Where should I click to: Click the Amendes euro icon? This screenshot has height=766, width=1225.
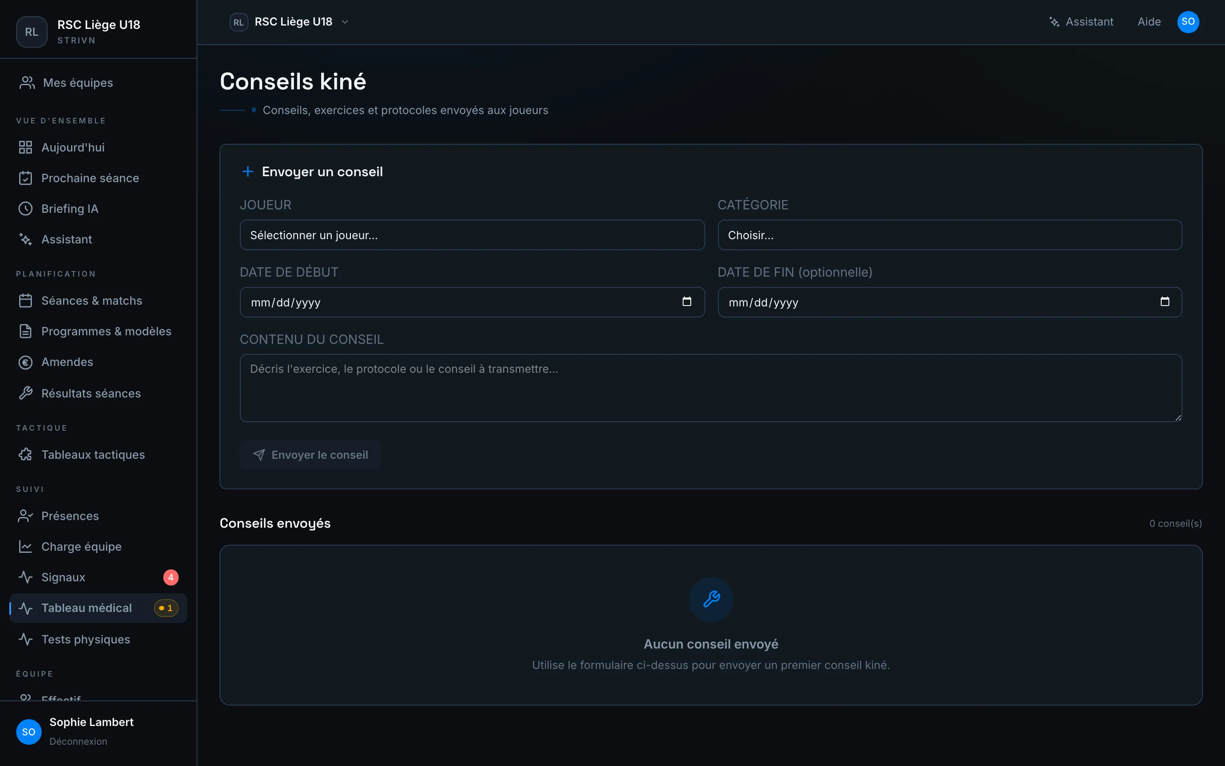(x=26, y=362)
